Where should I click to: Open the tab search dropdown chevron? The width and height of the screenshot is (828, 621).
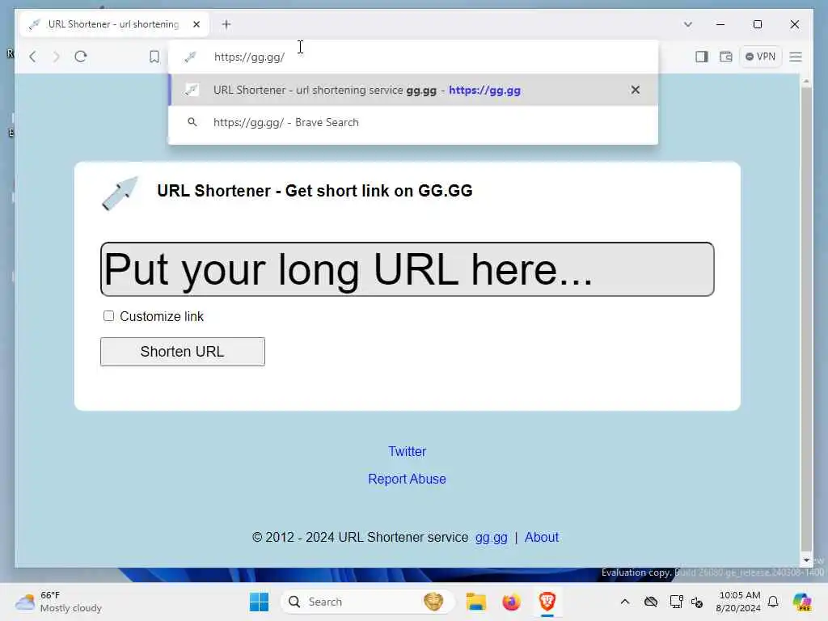click(x=687, y=24)
